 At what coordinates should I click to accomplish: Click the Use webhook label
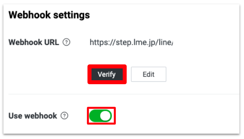(x=33, y=116)
